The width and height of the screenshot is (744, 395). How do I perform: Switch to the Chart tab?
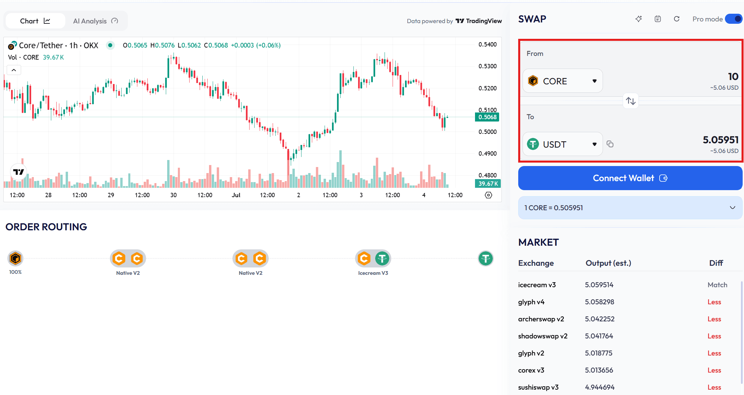[35, 21]
